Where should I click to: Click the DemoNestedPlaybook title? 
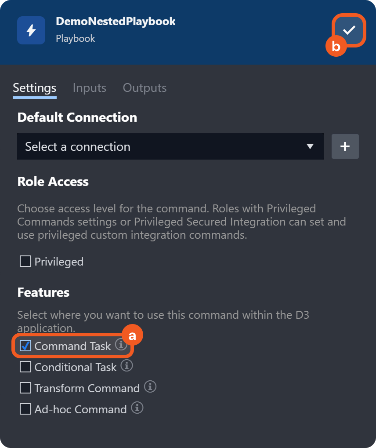point(116,21)
